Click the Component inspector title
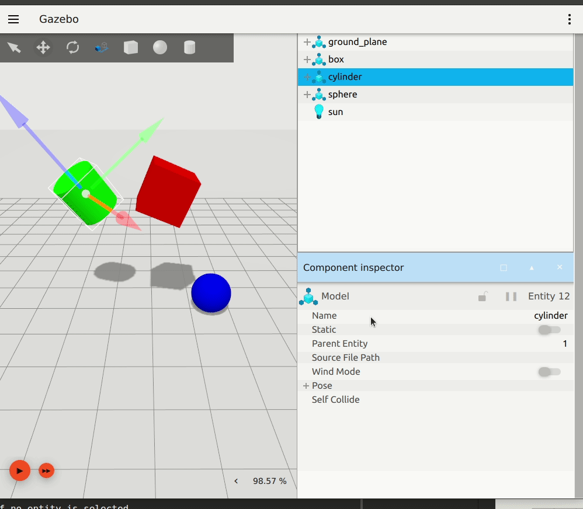Viewport: 583px width, 509px height. [x=353, y=267]
